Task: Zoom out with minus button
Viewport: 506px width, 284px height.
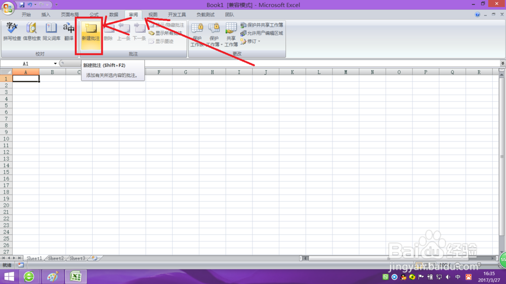Action: click(457, 265)
